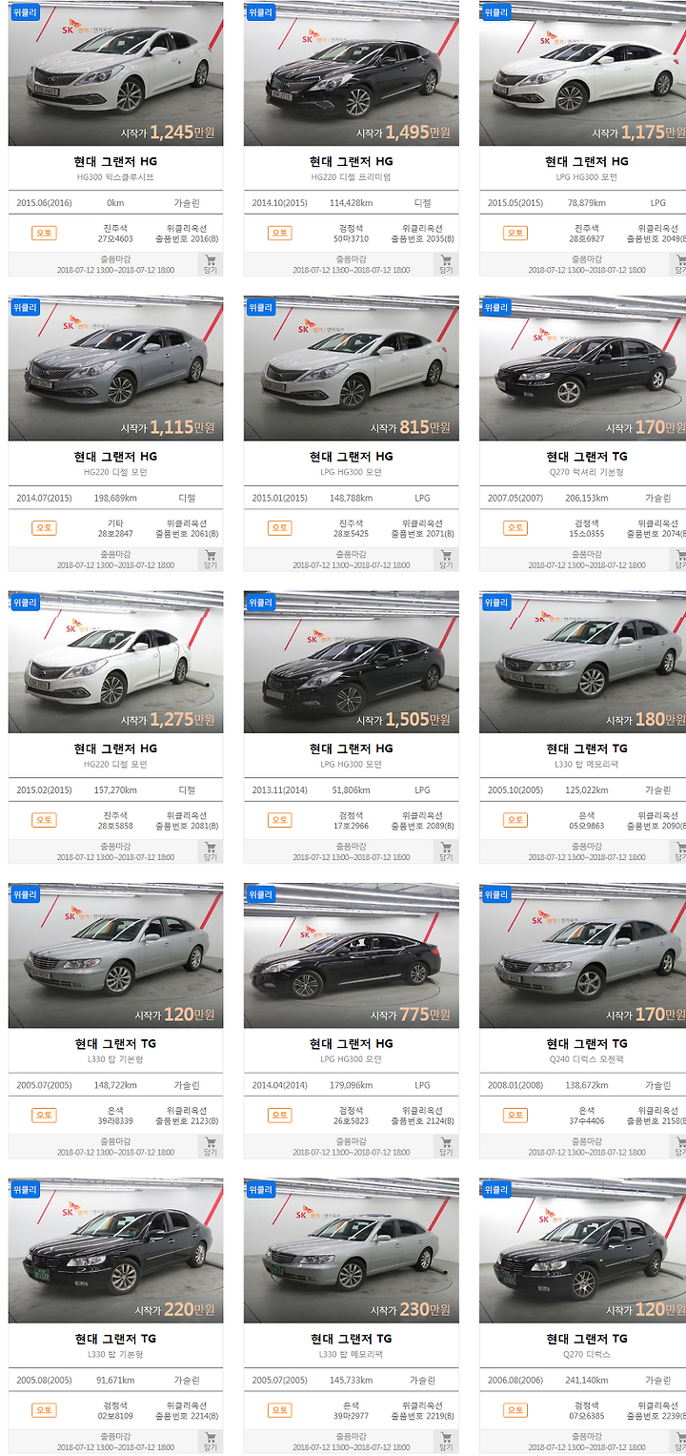Click the 담기 icon for listing 2124
Image resolution: width=686 pixels, height=1456 pixels.
point(446,1147)
